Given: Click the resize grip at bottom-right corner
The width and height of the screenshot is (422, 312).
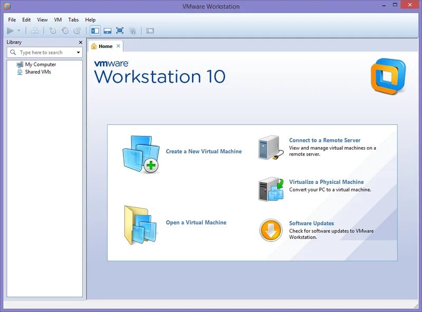Looking at the screenshot, I should [416, 305].
